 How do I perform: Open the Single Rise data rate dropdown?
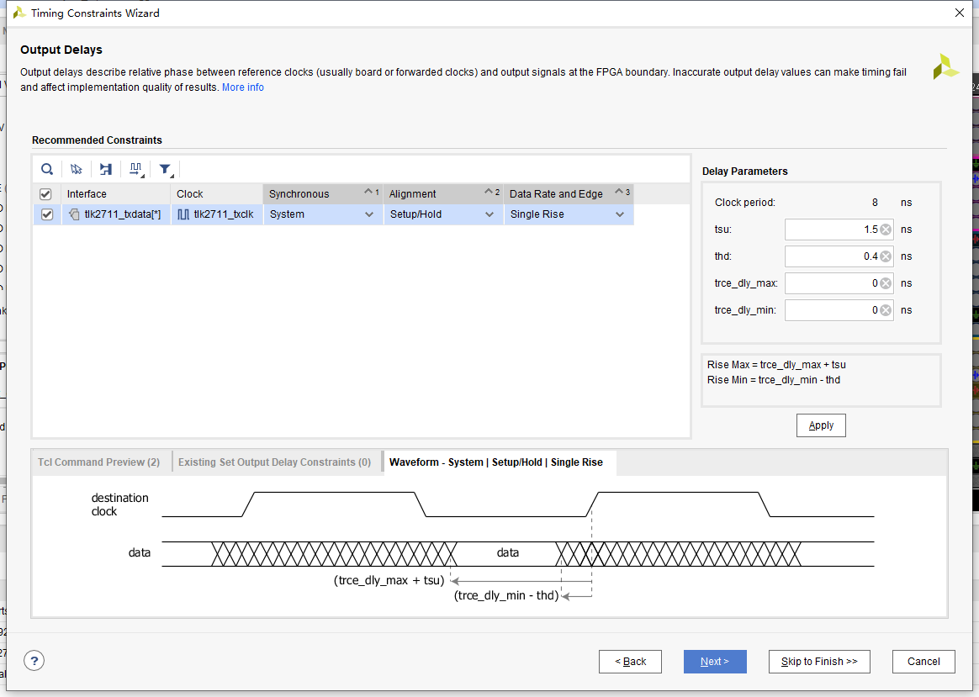tap(620, 214)
